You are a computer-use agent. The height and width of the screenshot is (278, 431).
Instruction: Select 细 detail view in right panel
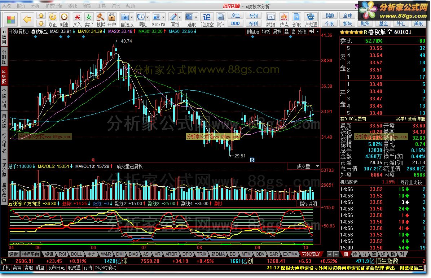click(x=346, y=254)
